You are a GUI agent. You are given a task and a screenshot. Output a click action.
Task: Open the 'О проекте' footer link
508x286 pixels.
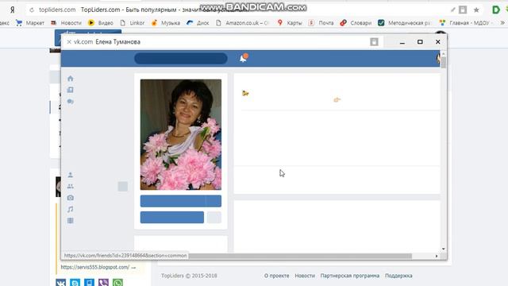pos(276,276)
